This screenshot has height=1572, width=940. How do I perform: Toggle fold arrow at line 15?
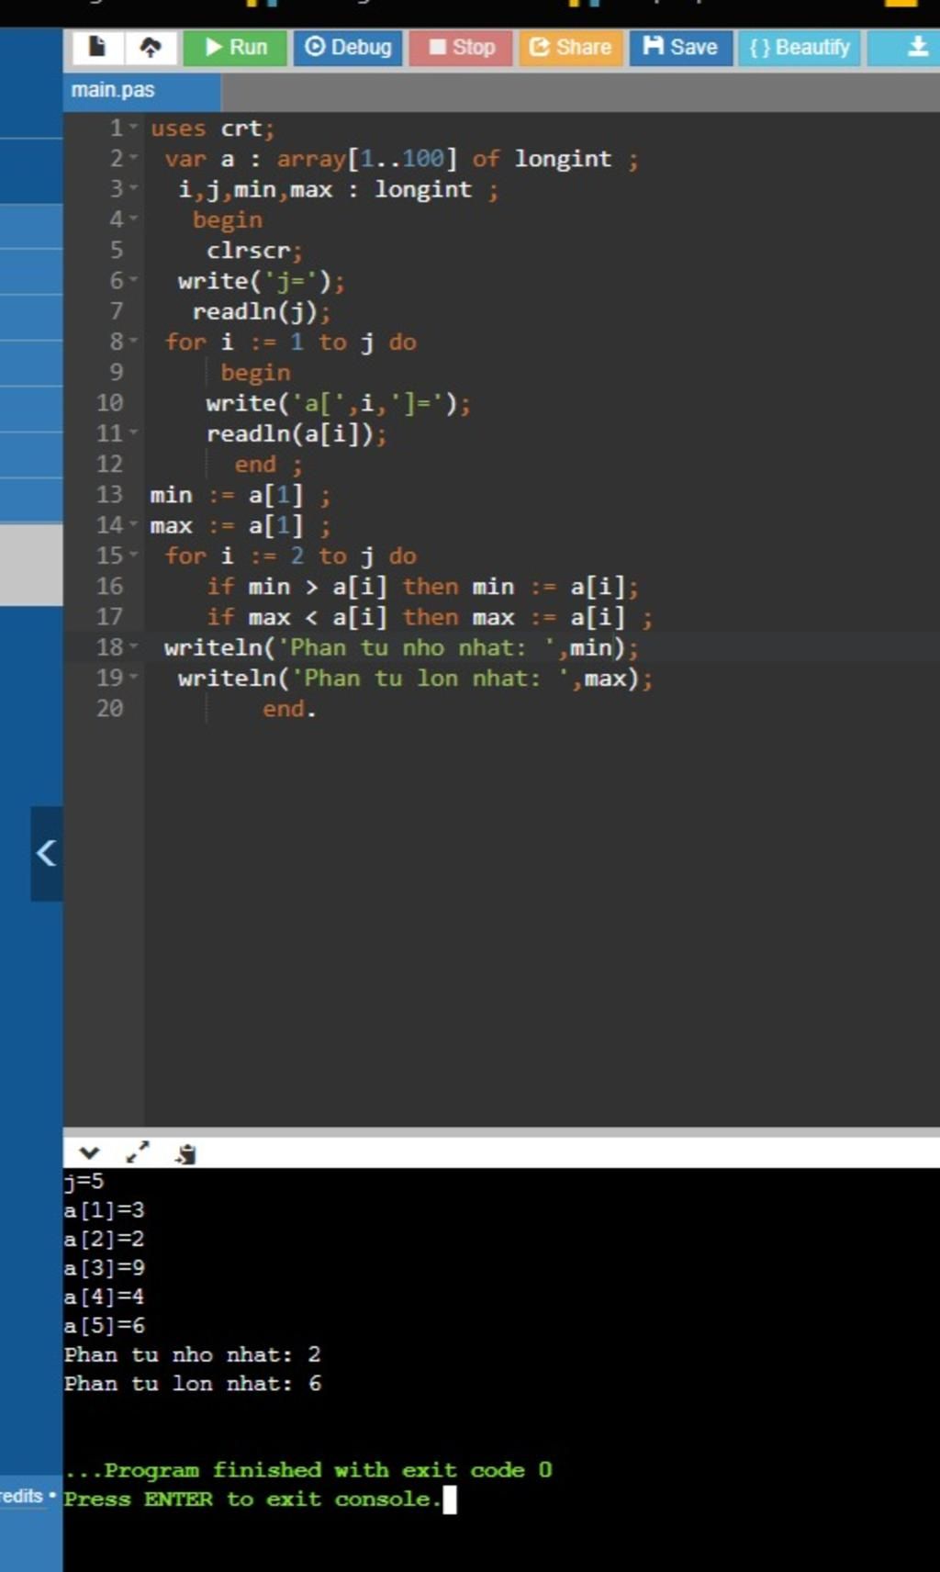coord(134,556)
